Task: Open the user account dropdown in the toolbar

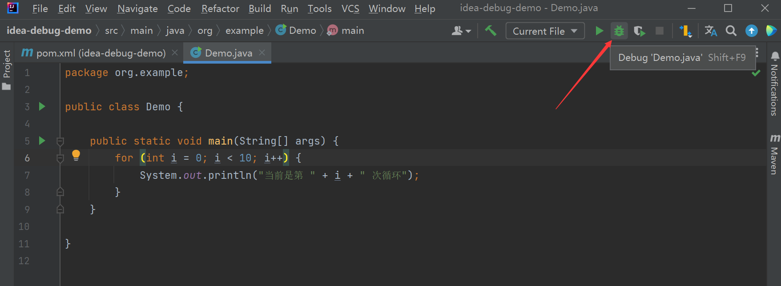Action: pos(461,31)
